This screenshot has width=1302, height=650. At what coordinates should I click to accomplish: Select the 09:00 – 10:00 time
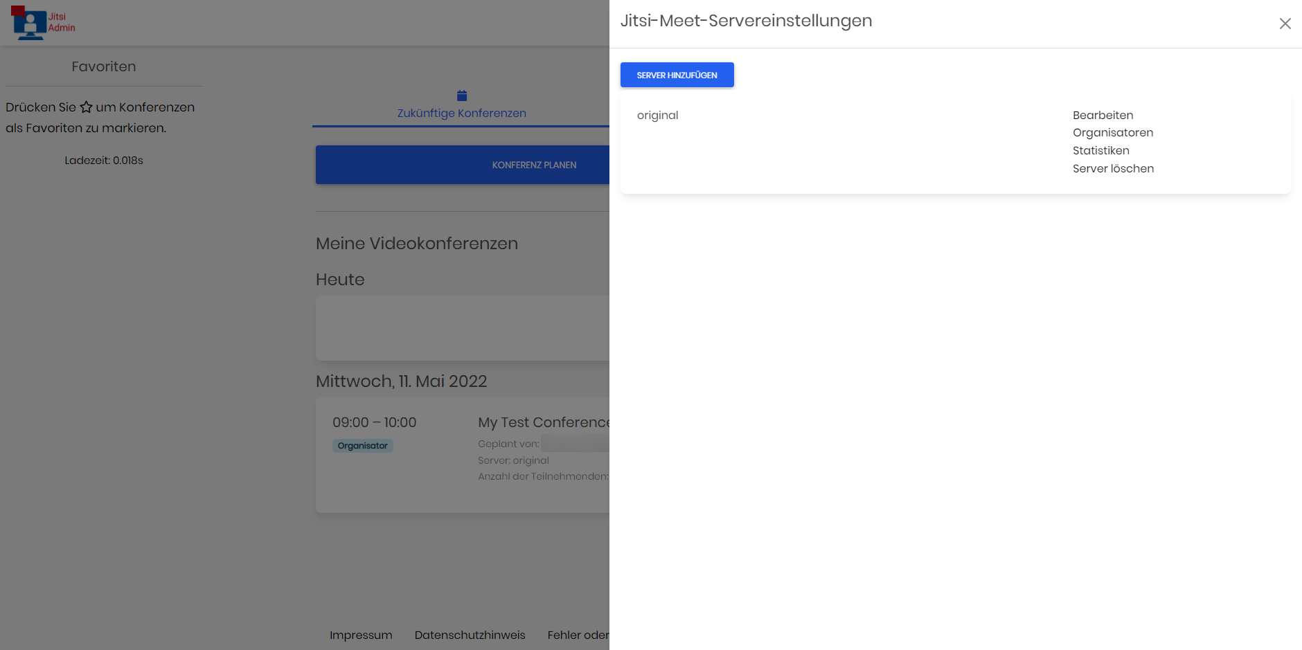(x=374, y=422)
